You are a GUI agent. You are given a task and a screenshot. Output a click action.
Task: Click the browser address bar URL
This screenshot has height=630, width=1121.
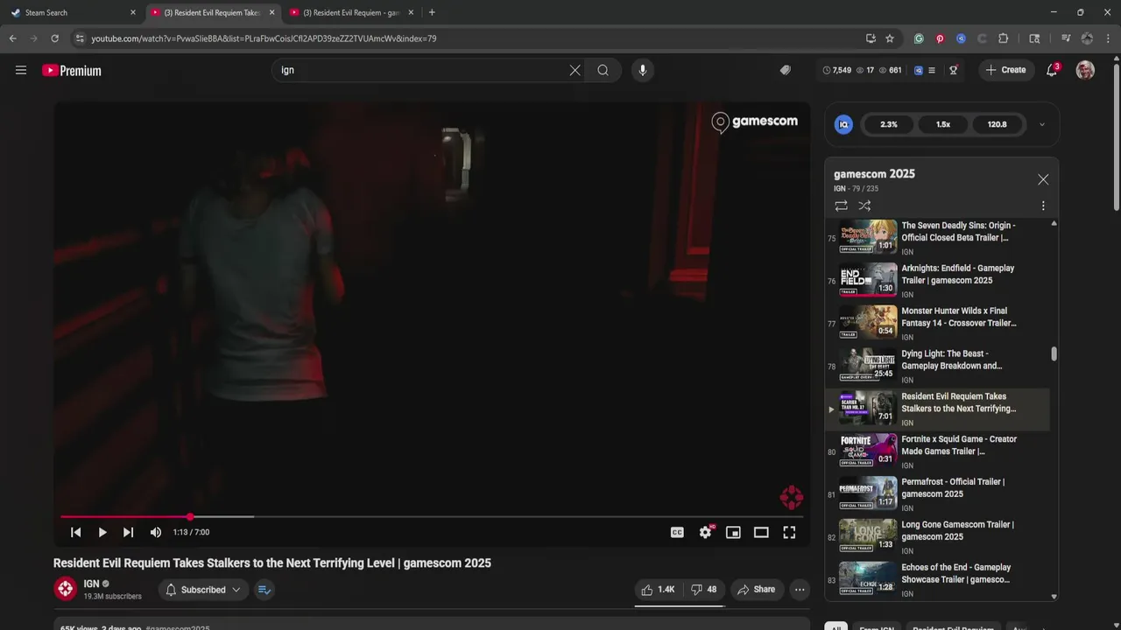264,38
